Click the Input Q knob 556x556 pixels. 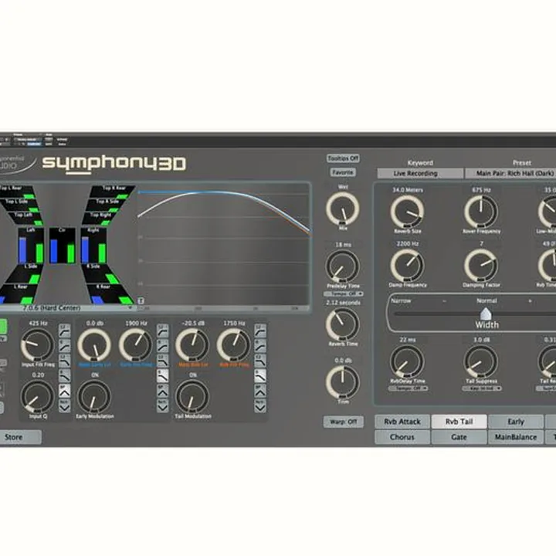37,396
